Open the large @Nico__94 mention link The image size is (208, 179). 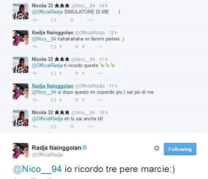pyautogui.click(x=37, y=169)
